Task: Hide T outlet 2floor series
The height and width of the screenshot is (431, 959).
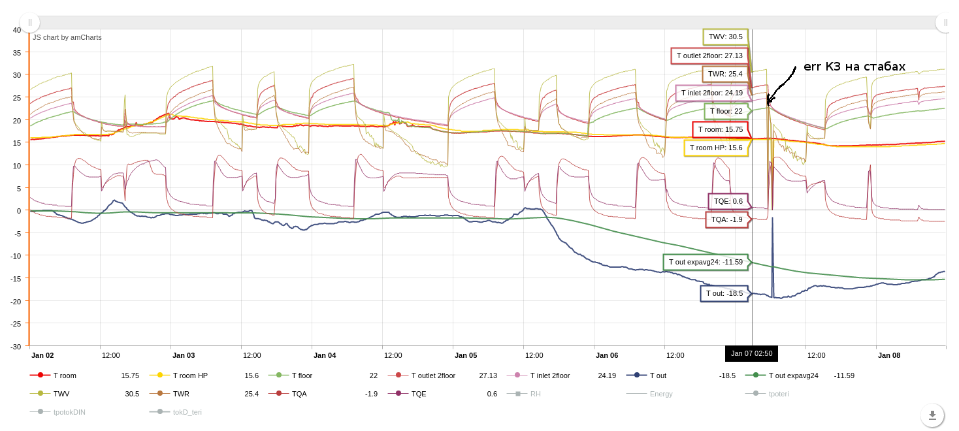Action: point(442,375)
